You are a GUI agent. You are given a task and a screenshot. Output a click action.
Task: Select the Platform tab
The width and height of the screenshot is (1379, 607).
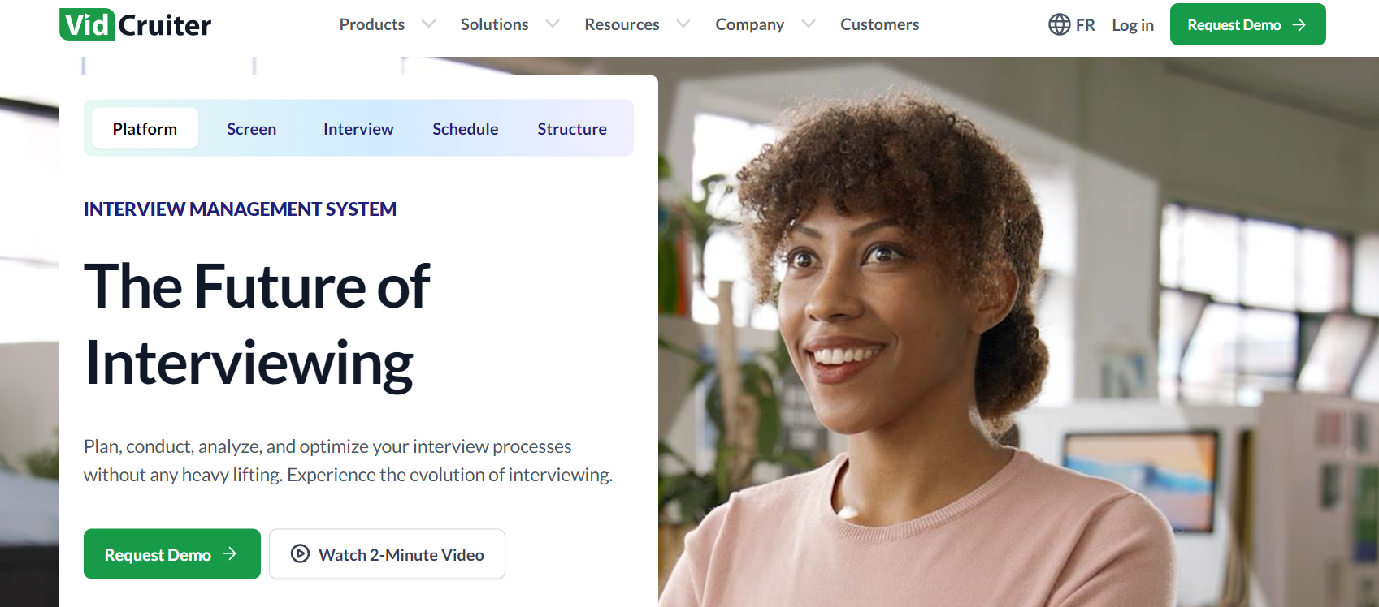[145, 128]
